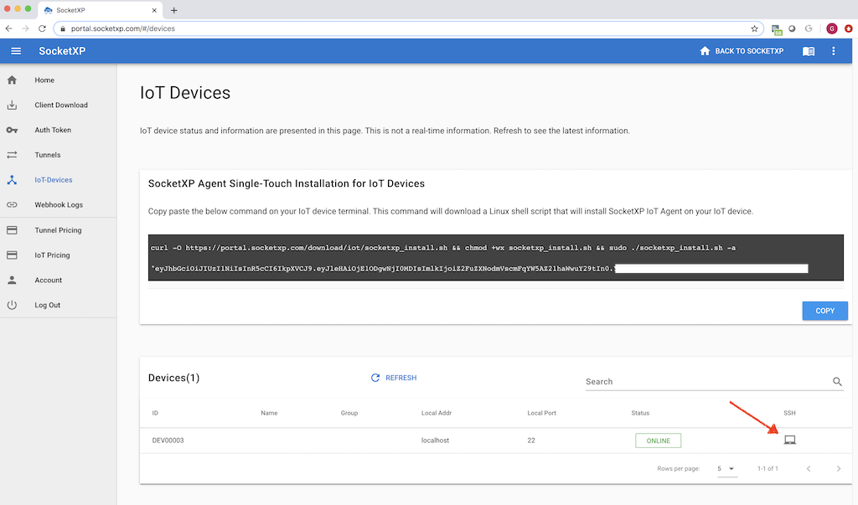
Task: Click the devices Search field
Action: (704, 382)
